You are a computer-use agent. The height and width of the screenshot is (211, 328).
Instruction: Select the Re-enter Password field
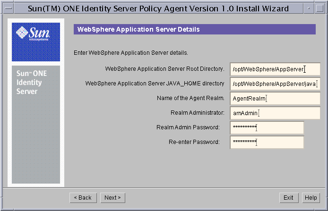coord(267,142)
